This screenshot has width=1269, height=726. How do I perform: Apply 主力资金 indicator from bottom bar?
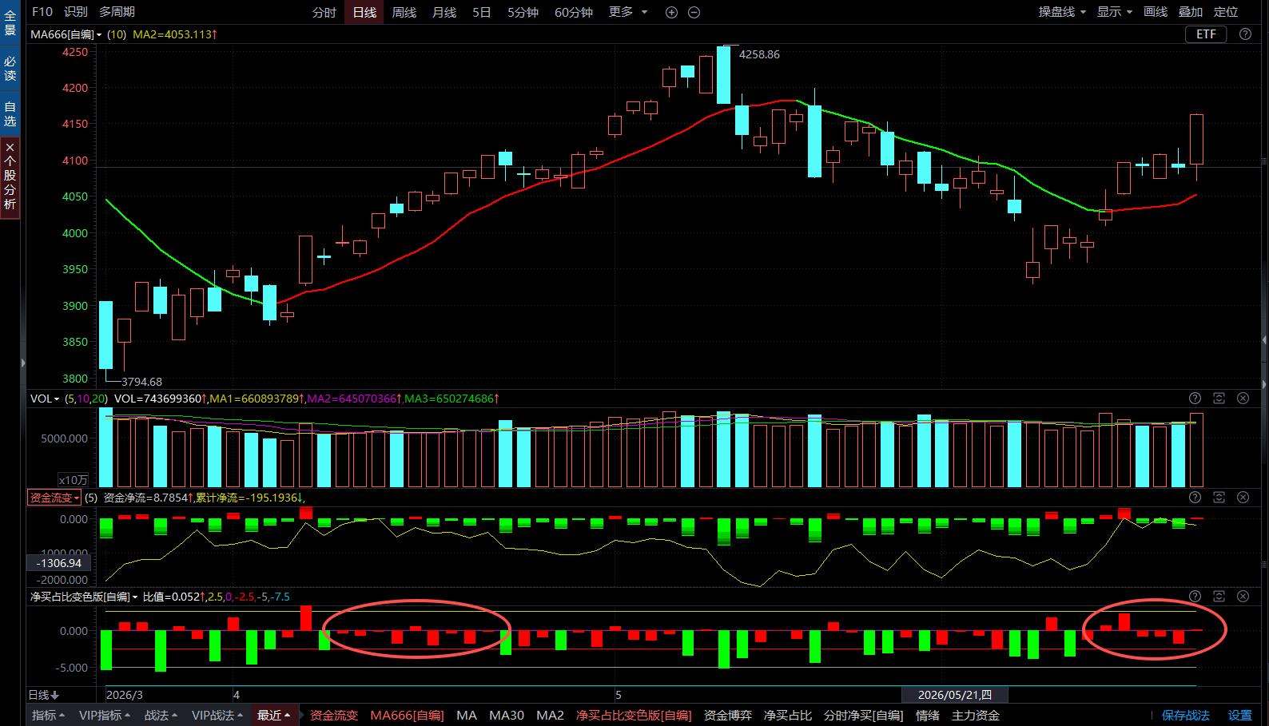(976, 716)
